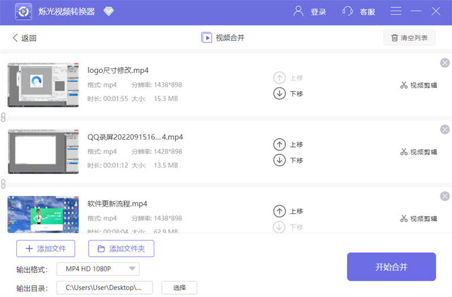Open customer service headset icon

click(348, 11)
